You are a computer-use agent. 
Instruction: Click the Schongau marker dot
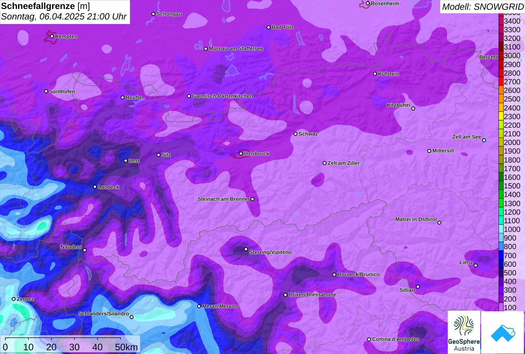153,14
